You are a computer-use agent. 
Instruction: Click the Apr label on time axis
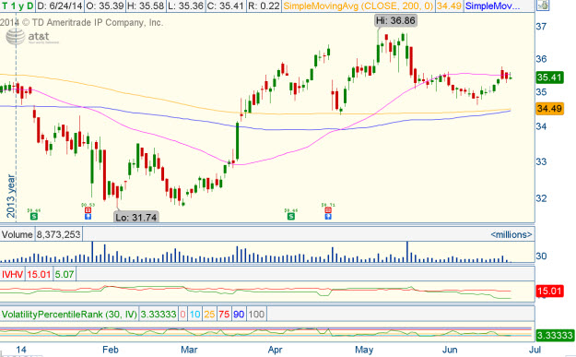[x=276, y=350]
